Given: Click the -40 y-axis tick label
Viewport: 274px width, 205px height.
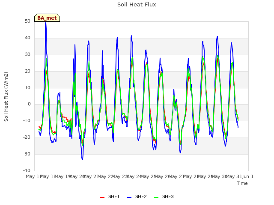Looking at the screenshot, I should 27,170.
